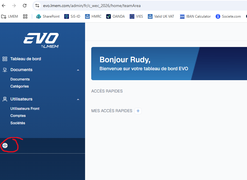Reload the page with browser refresh icon

click(25, 6)
